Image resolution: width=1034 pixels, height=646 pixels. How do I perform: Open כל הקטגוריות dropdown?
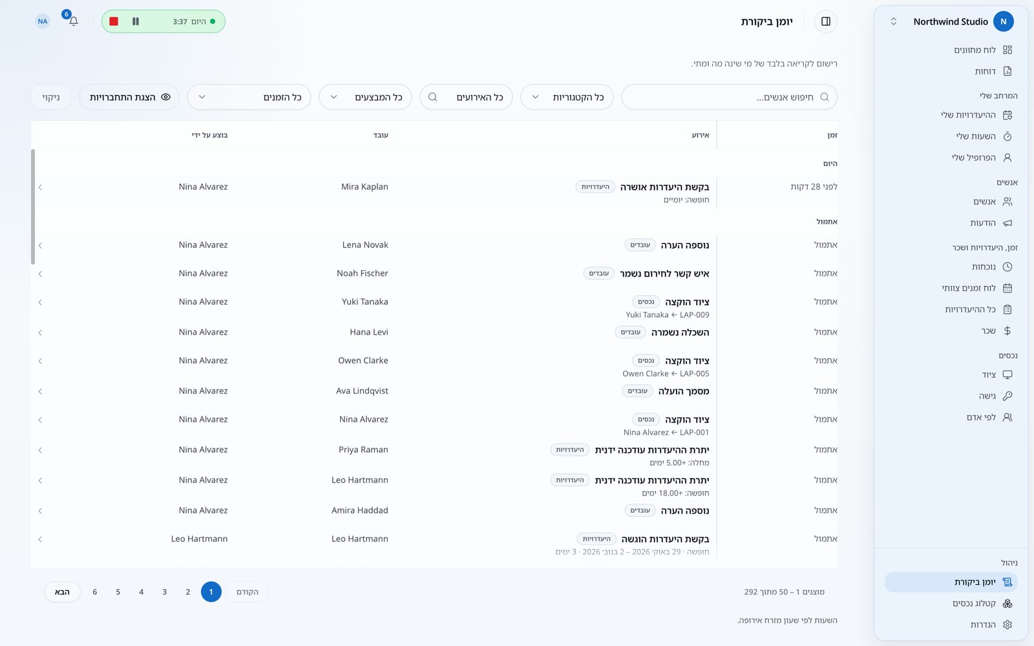(x=567, y=97)
